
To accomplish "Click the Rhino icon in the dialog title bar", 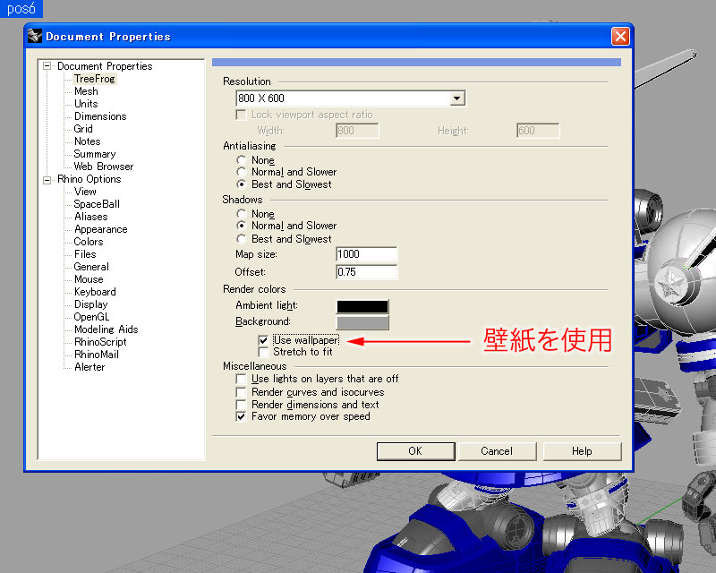I will coord(35,36).
